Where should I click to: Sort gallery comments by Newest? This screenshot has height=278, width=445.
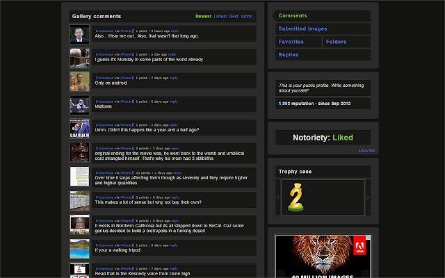coord(203,16)
